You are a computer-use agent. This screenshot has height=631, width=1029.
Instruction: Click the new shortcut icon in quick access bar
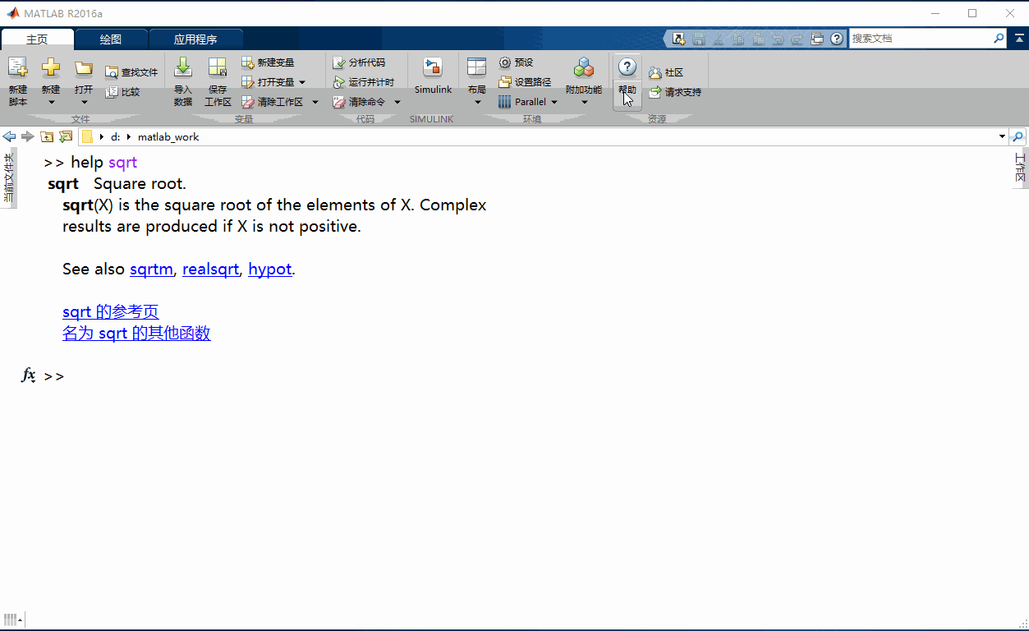tap(679, 39)
